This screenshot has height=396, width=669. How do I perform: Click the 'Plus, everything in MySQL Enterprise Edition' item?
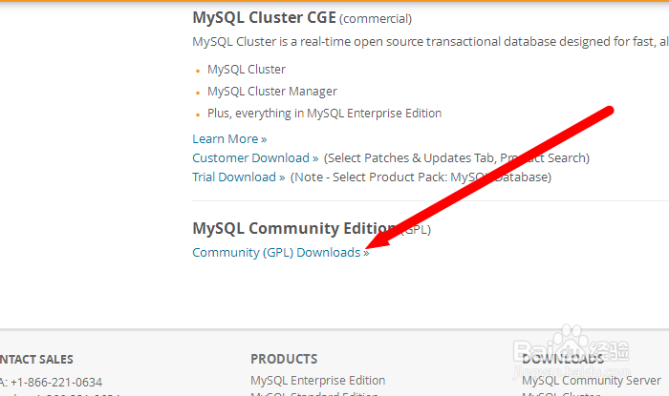(324, 114)
